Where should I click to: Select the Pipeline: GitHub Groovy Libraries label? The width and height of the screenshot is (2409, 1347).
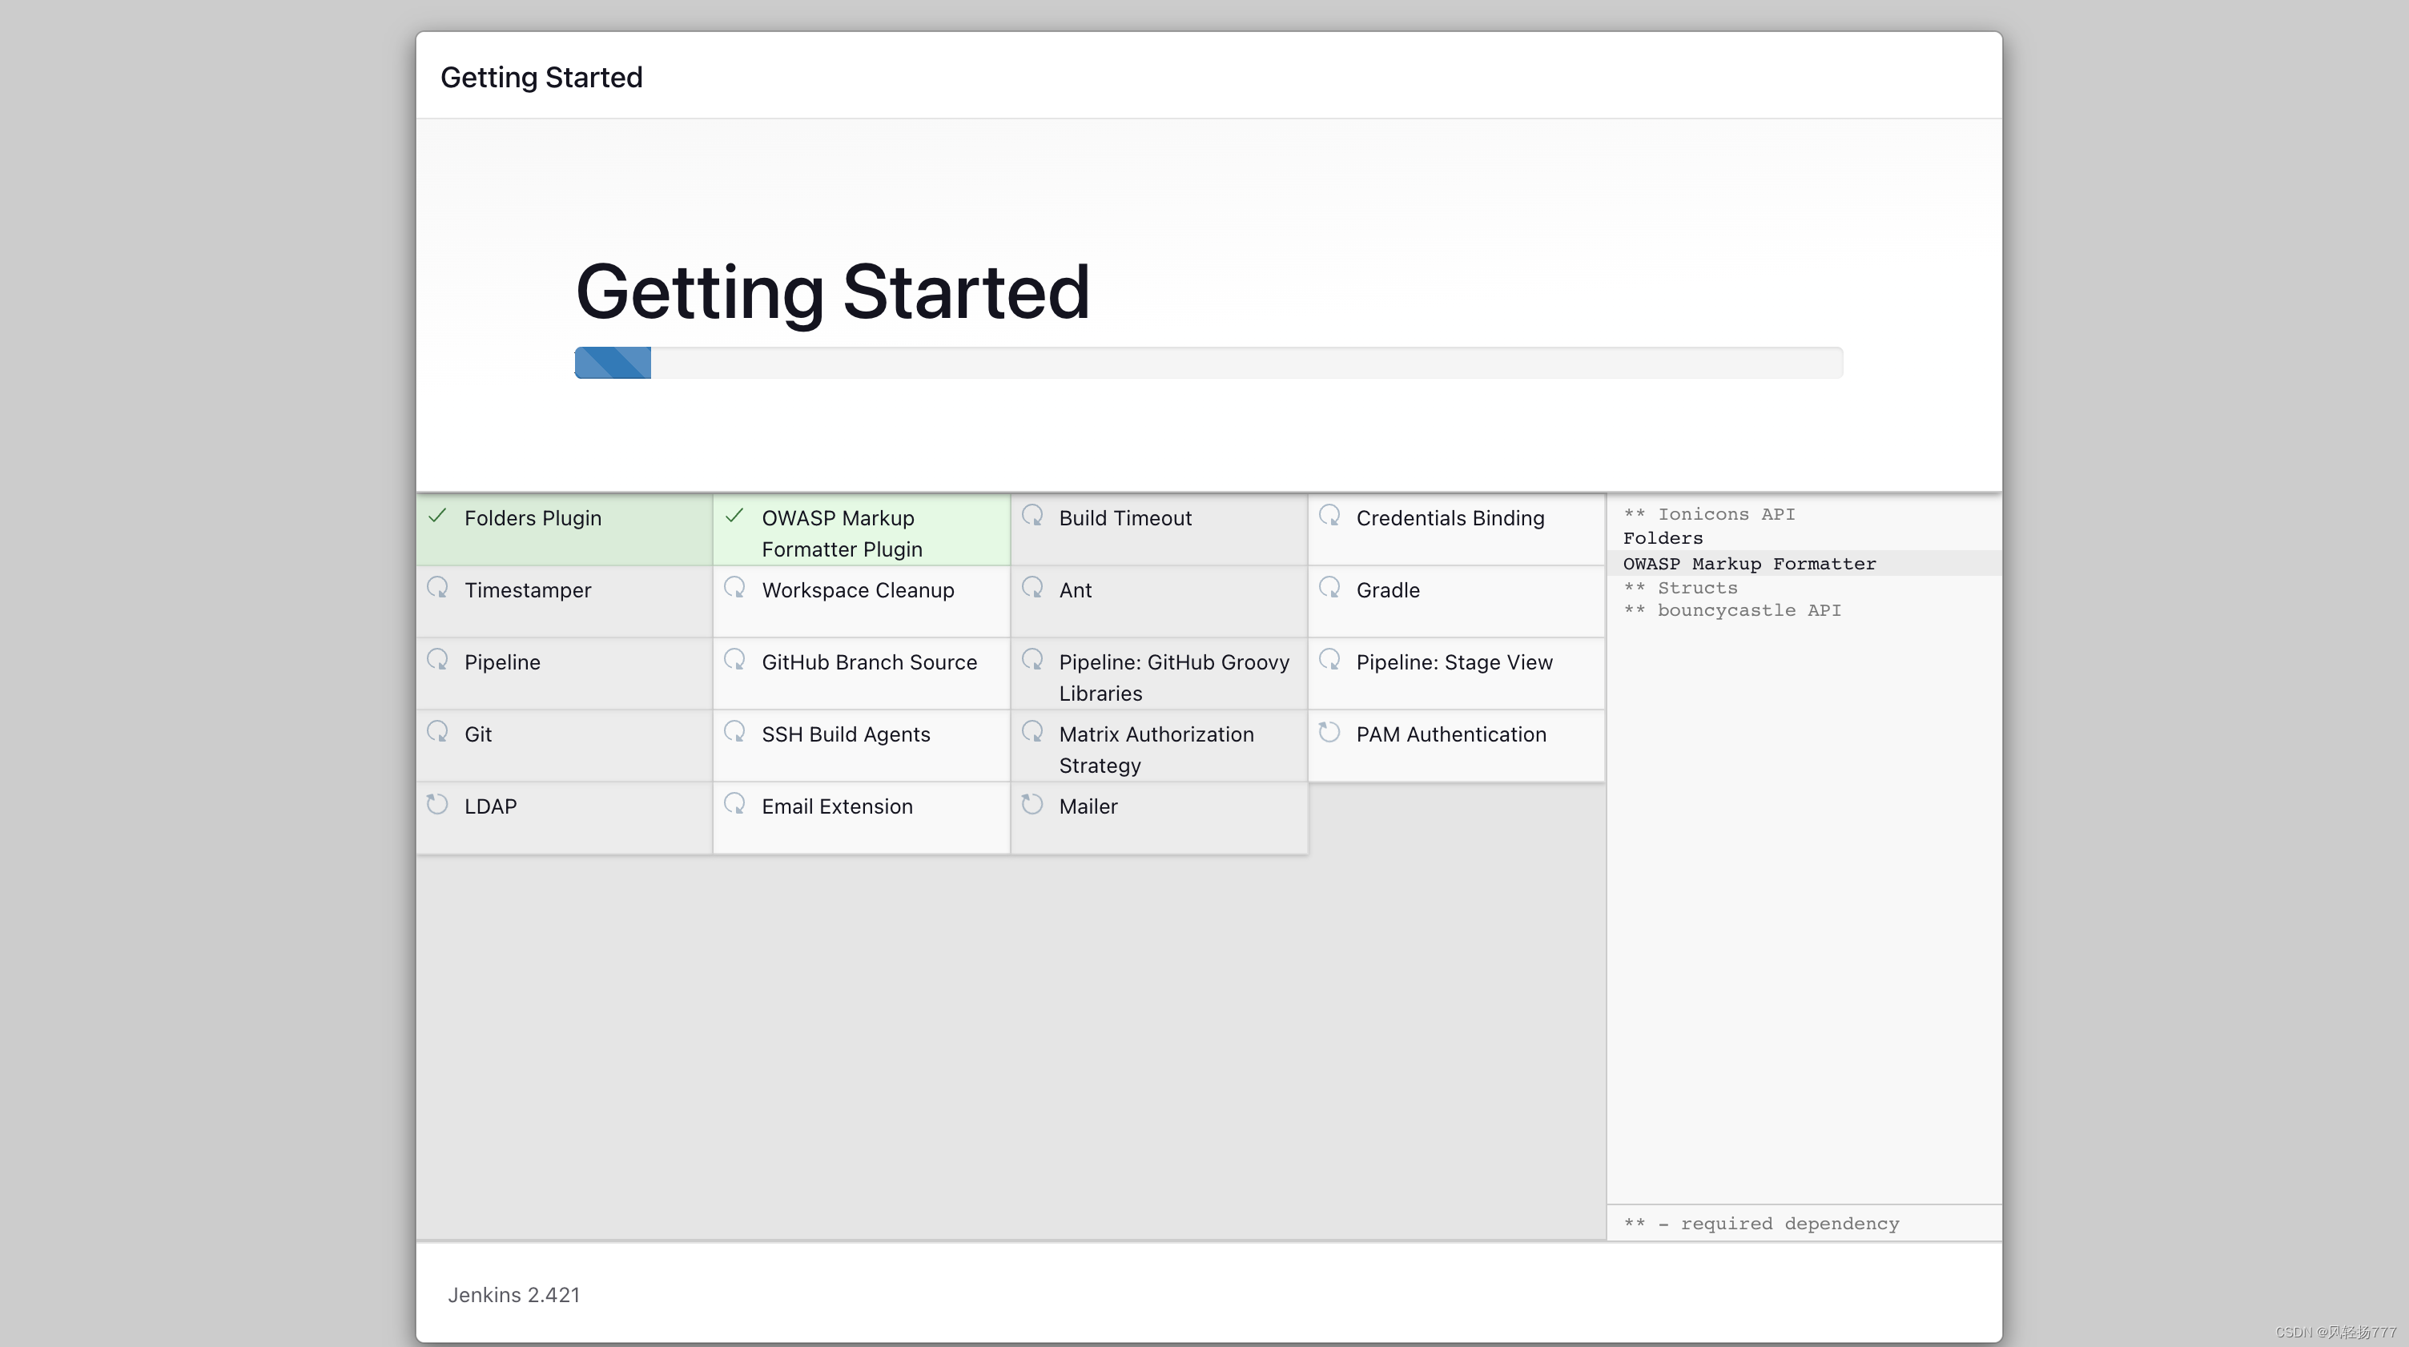click(1173, 678)
